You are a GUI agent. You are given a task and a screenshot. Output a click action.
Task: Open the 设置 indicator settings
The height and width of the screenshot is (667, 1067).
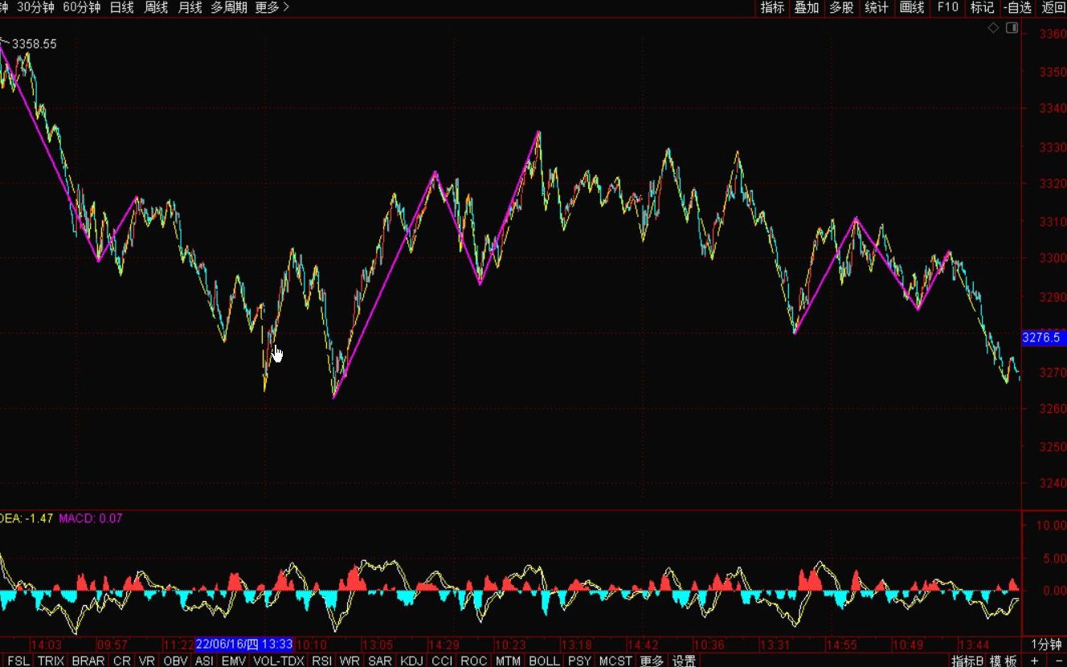click(684, 661)
